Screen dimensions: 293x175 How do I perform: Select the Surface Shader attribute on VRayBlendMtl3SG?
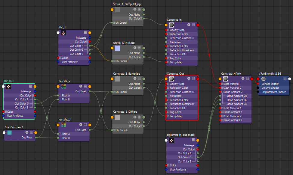[270, 84]
